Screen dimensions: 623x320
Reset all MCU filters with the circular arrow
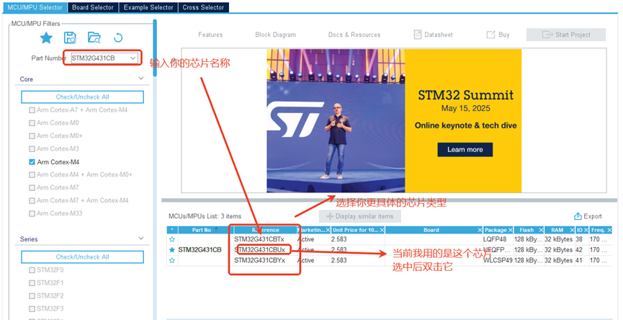118,37
